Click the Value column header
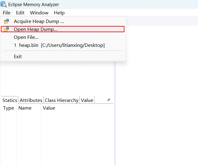The image size is (198, 165). (x=49, y=108)
